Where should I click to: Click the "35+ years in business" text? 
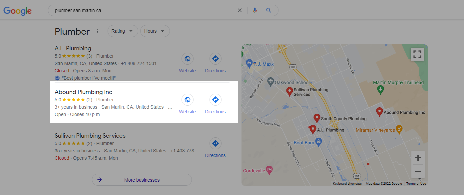point(77,151)
